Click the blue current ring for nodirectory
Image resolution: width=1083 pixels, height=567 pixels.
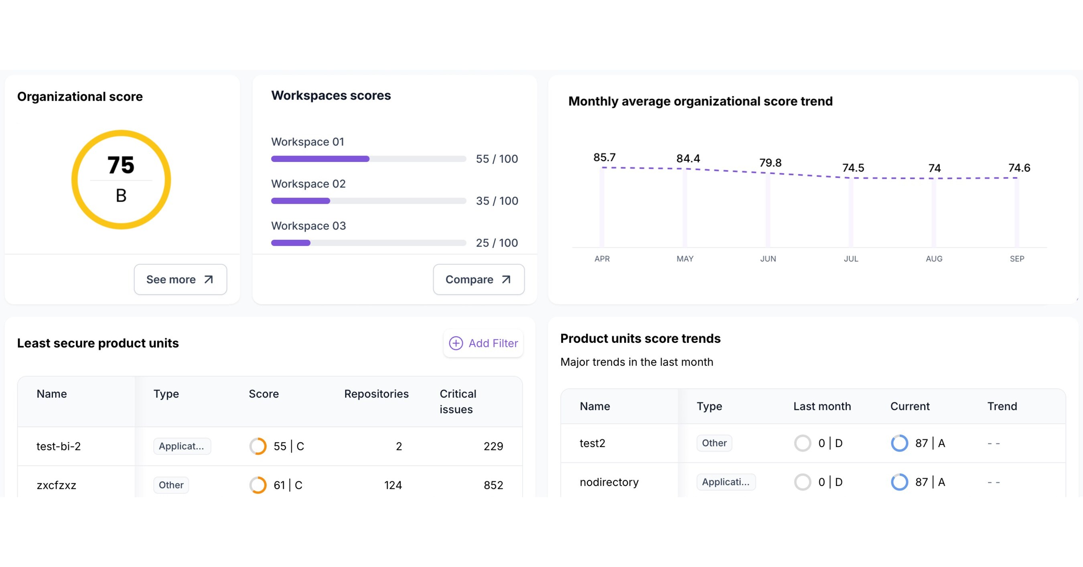[x=900, y=482]
